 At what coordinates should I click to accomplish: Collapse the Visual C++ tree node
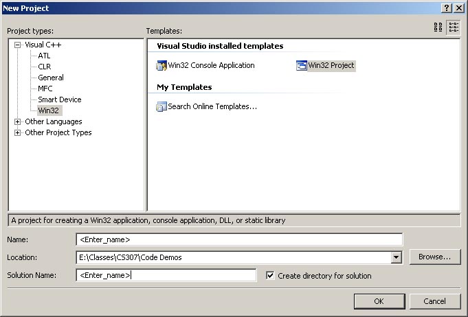coord(18,45)
